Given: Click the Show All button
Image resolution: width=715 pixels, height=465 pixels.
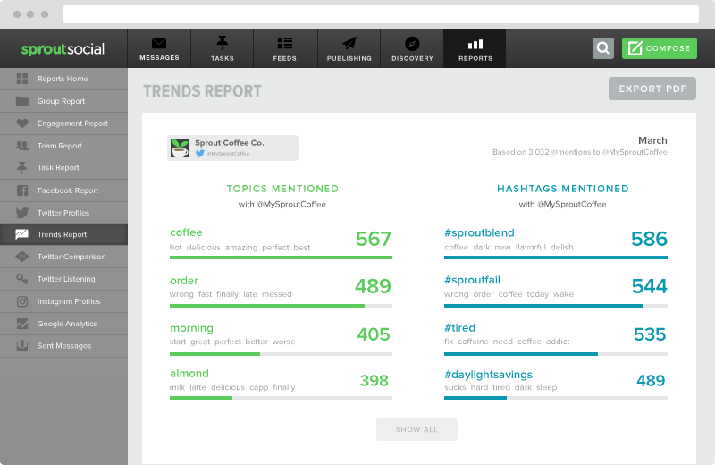Looking at the screenshot, I should point(416,429).
